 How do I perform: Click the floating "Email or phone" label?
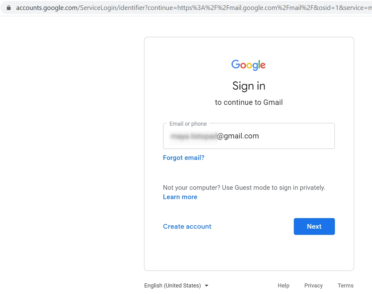[x=188, y=124]
